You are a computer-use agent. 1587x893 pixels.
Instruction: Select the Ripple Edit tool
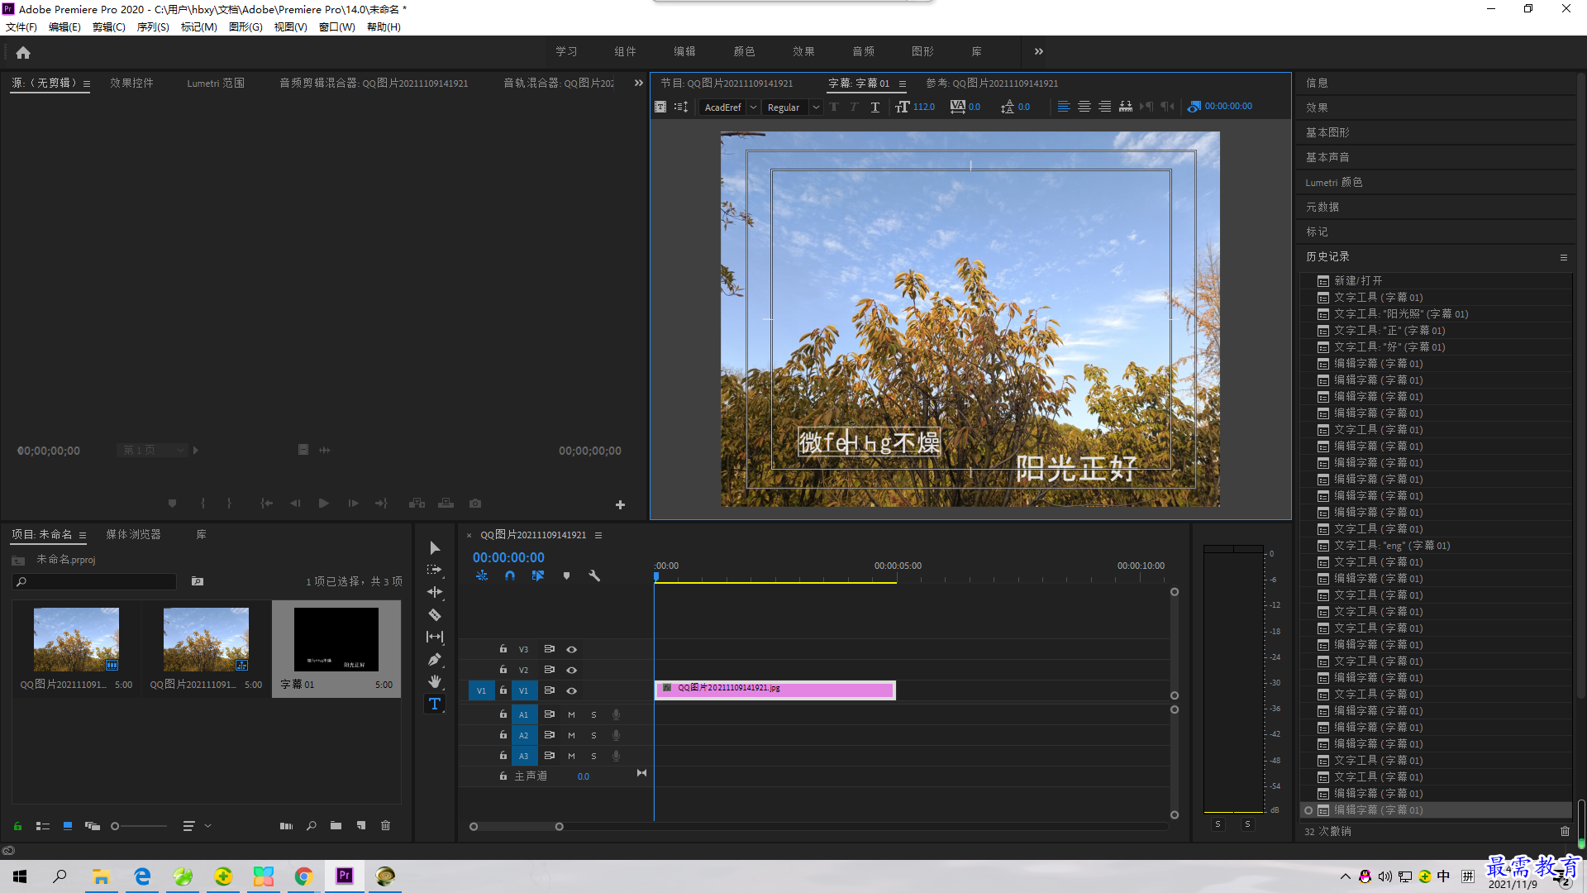tap(435, 592)
